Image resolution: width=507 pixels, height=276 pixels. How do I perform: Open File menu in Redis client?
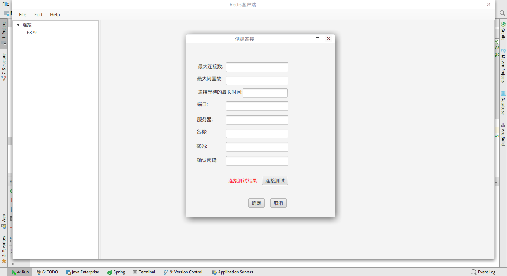(23, 14)
